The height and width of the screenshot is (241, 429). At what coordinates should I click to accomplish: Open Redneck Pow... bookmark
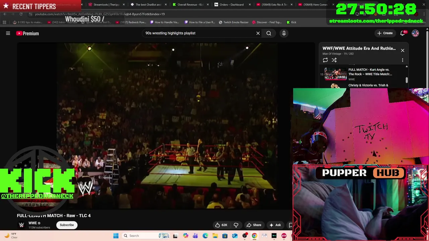pos(131,22)
